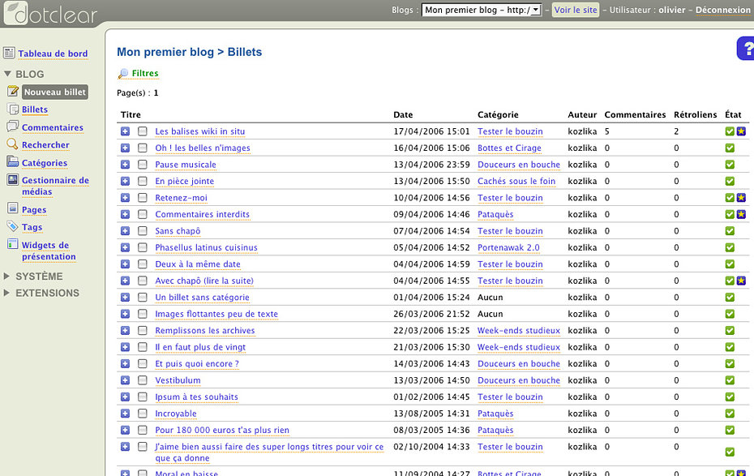Open the Filtres panel

[144, 73]
